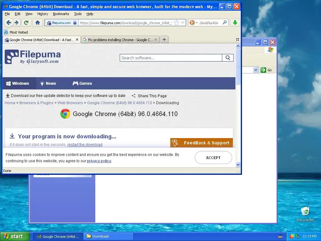Open the Games navigation section
This screenshot has height=241, width=321.
coord(82,83)
